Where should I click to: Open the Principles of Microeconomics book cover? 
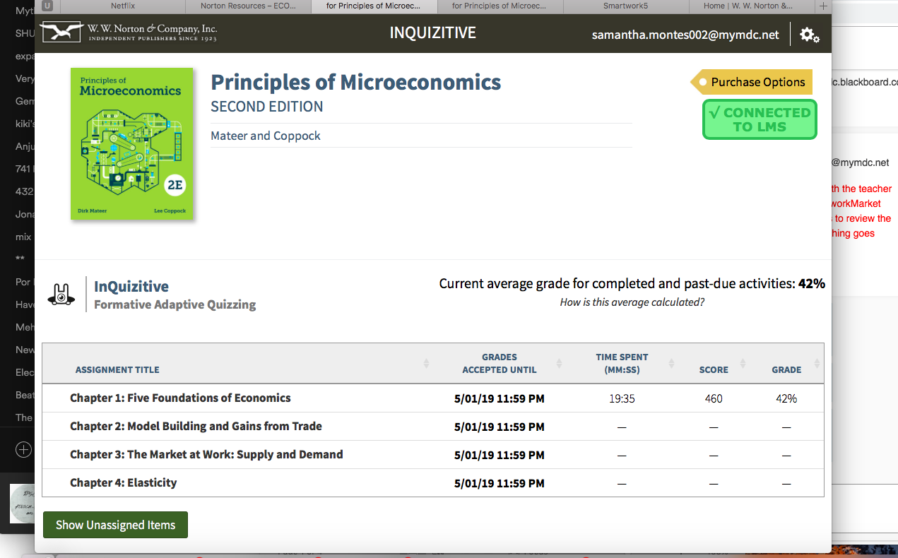tap(132, 143)
